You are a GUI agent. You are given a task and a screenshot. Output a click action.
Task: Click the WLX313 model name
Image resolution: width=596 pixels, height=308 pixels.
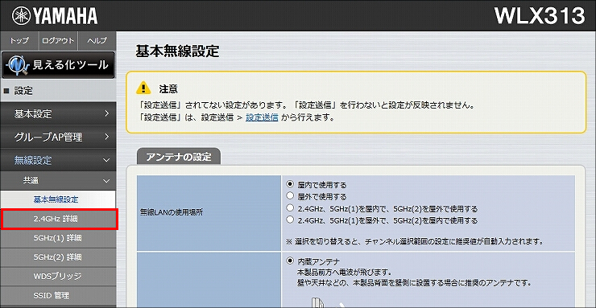[x=540, y=16]
